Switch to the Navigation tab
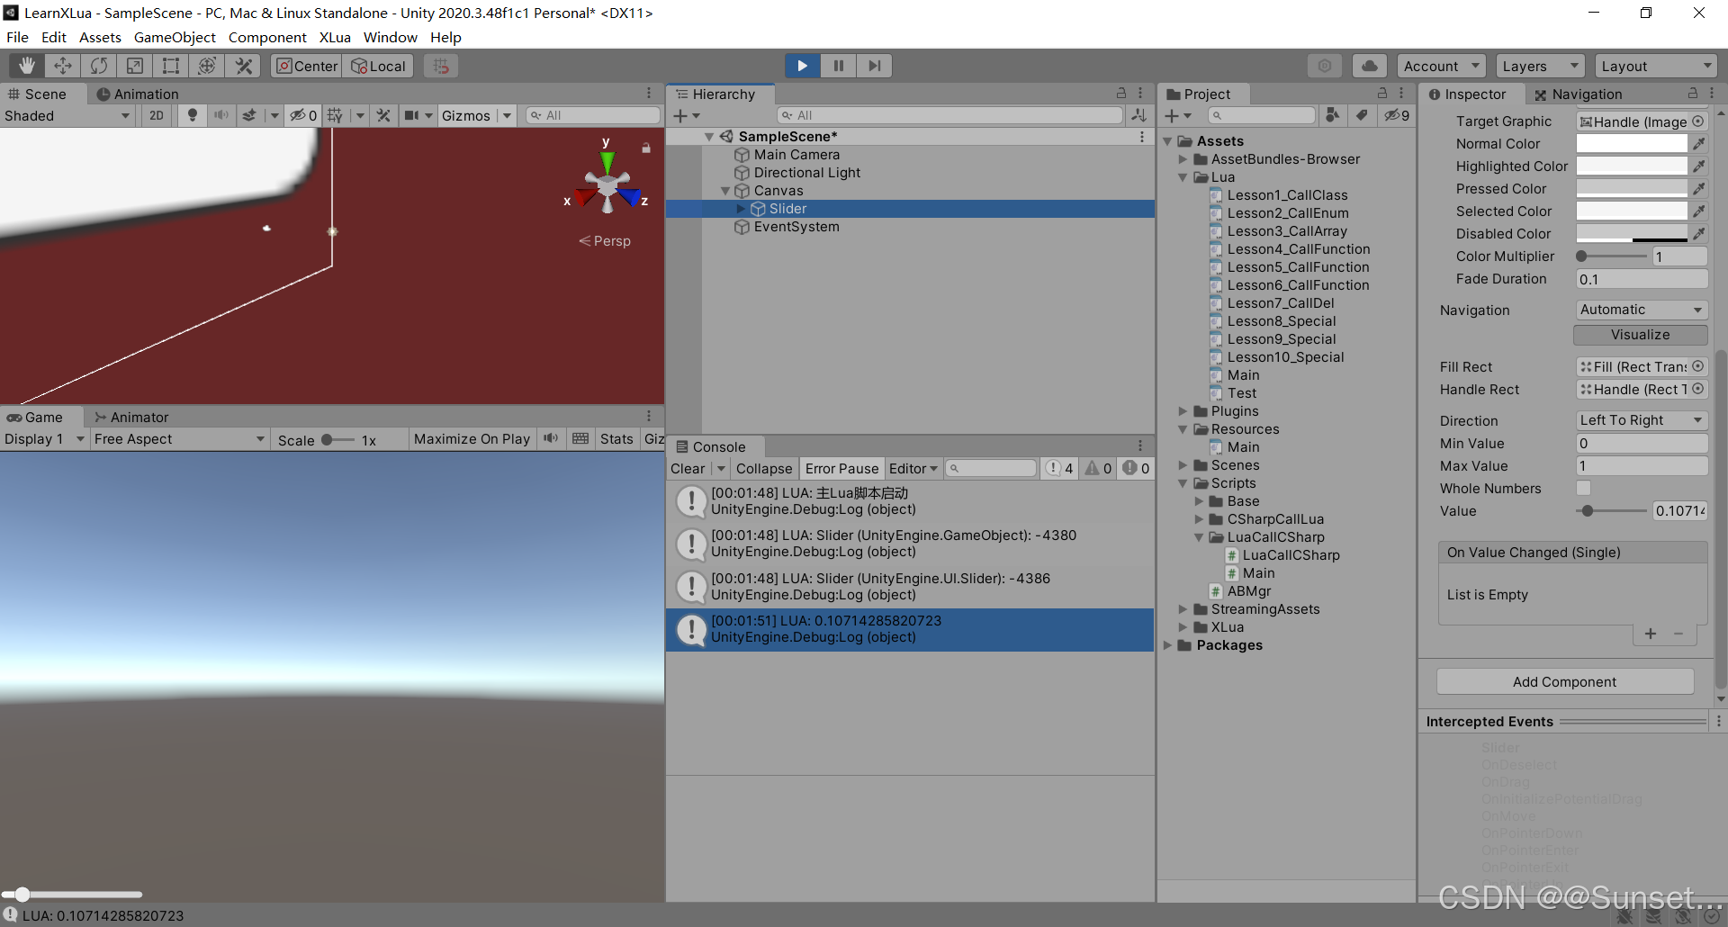 1578,94
